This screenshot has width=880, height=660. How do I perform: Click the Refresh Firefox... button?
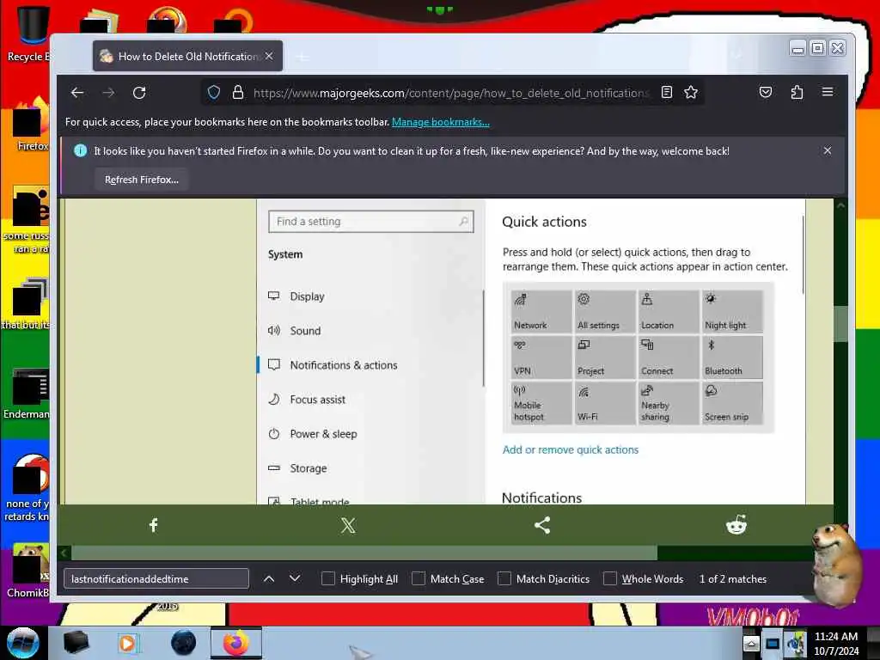[x=142, y=180]
